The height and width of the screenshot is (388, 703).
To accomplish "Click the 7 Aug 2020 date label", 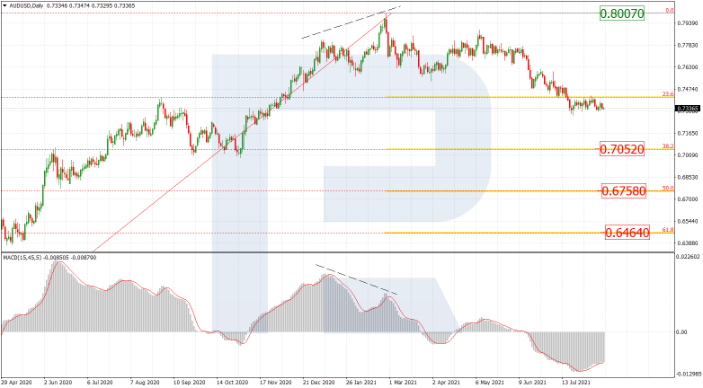I will click(x=146, y=384).
